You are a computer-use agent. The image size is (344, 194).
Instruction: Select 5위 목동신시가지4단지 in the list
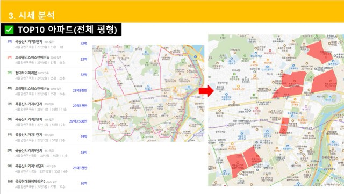(47, 106)
